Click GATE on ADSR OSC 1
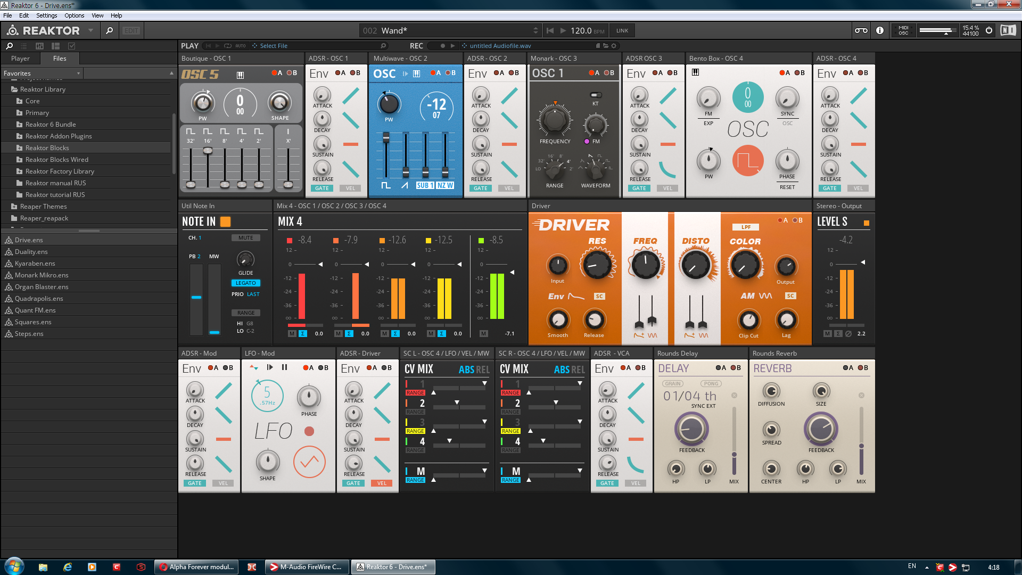This screenshot has width=1022, height=575. 322,188
